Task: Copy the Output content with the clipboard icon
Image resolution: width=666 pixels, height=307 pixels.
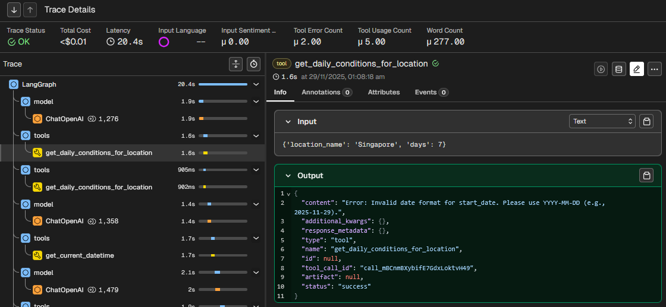Action: click(x=646, y=175)
